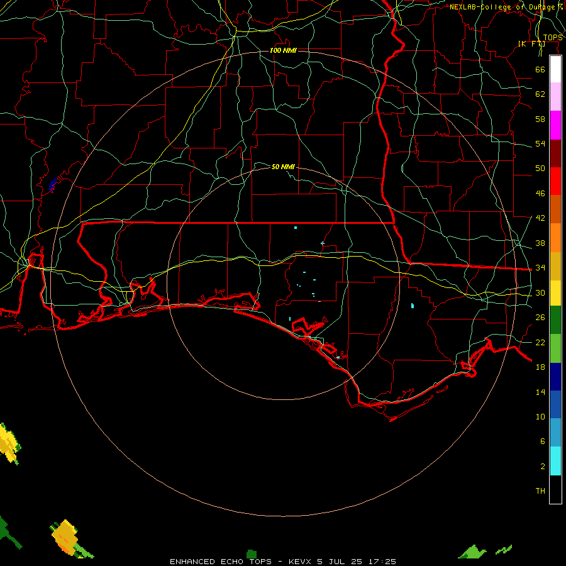Screen dimensions: 566x566
Task: Click the '38' legend value
Action: [x=540, y=243]
